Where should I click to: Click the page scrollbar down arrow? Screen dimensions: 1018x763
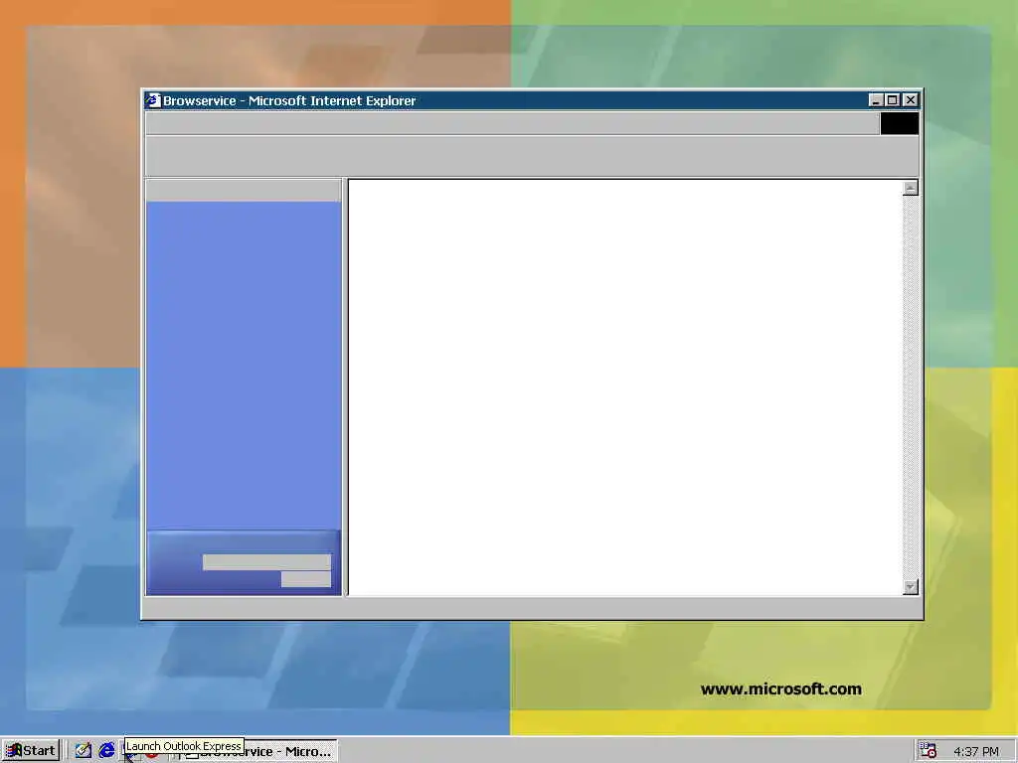911,586
